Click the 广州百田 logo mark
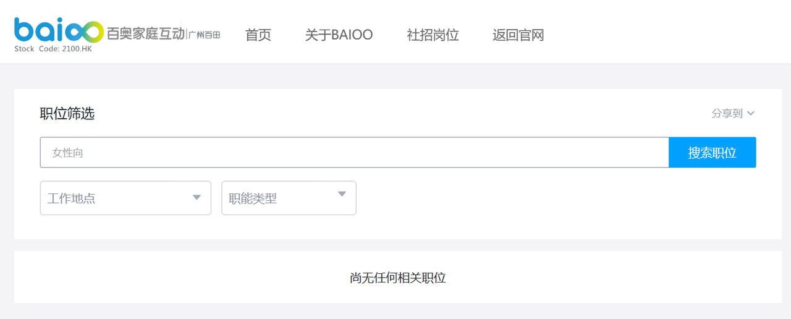 pyautogui.click(x=204, y=35)
